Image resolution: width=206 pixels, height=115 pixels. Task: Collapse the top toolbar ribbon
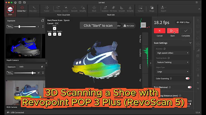(x=199, y=9)
